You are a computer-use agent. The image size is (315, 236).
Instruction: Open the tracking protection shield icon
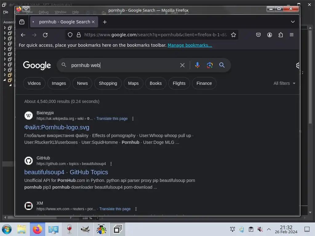tap(70, 35)
